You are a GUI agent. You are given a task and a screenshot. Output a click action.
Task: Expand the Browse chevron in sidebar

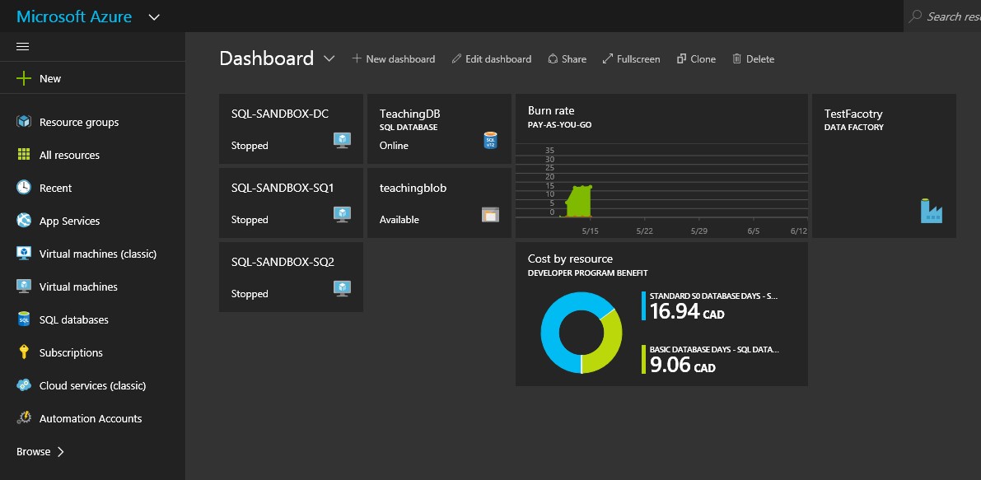click(61, 451)
